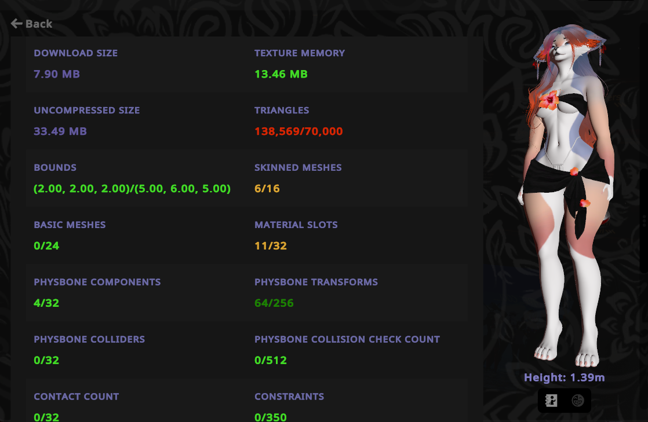This screenshot has height=422, width=648.
Task: Select the facial expression smiley icon
Action: pos(577,400)
